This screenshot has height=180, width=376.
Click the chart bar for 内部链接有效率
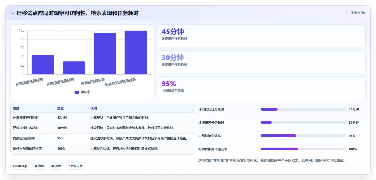105,54
